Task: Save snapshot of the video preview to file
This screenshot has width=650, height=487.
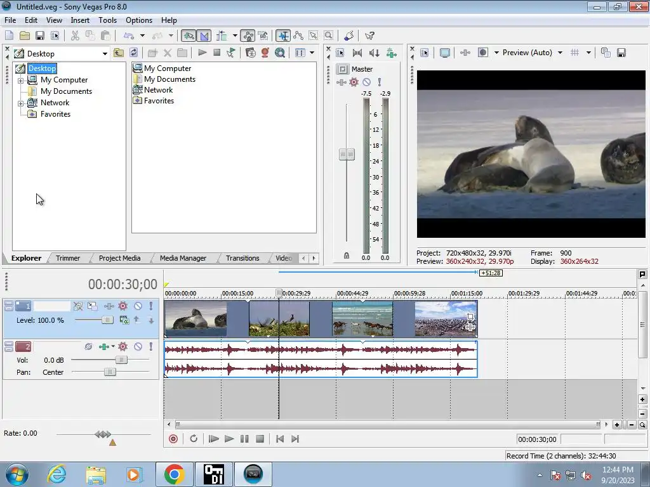Action: pyautogui.click(x=621, y=53)
